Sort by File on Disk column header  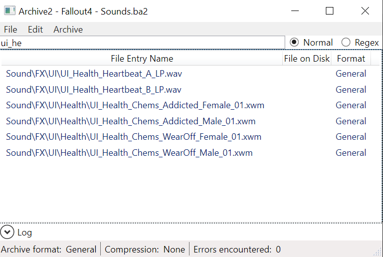click(307, 59)
